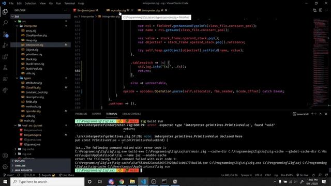Viewport: 331px width, 186px height.
Task: Open the terminal launch profile dropdown arrow
Action: pos(315,114)
